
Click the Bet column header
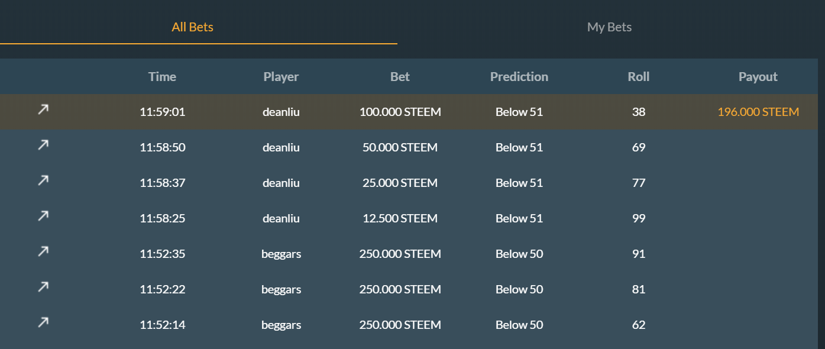pyautogui.click(x=400, y=77)
